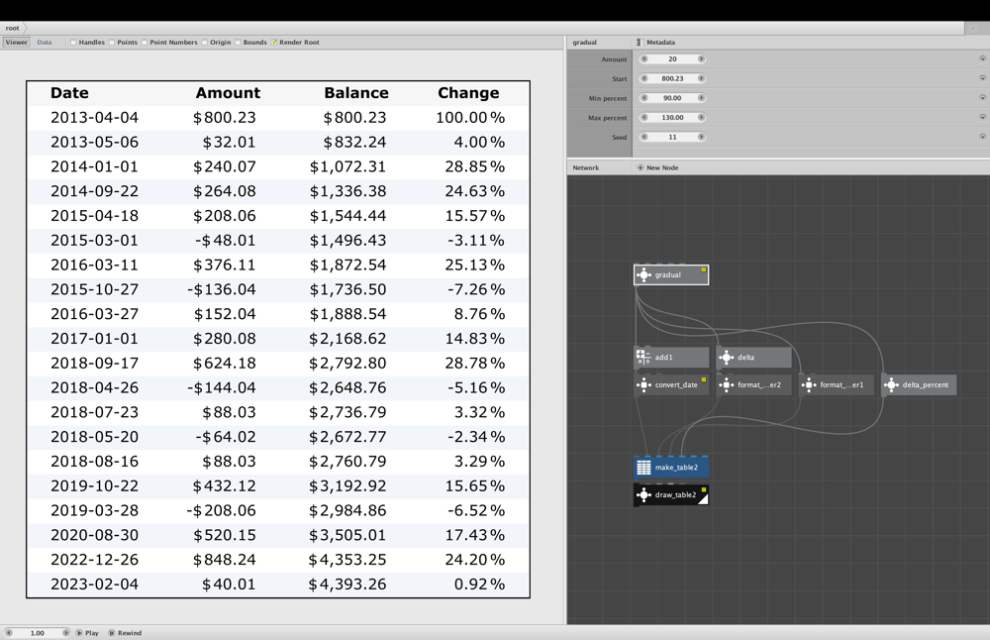Select the format_…er1 node icon
This screenshot has width=990, height=640.
click(808, 384)
